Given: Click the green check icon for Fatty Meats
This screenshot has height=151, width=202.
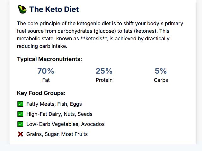Looking at the screenshot, I should (x=20, y=104).
